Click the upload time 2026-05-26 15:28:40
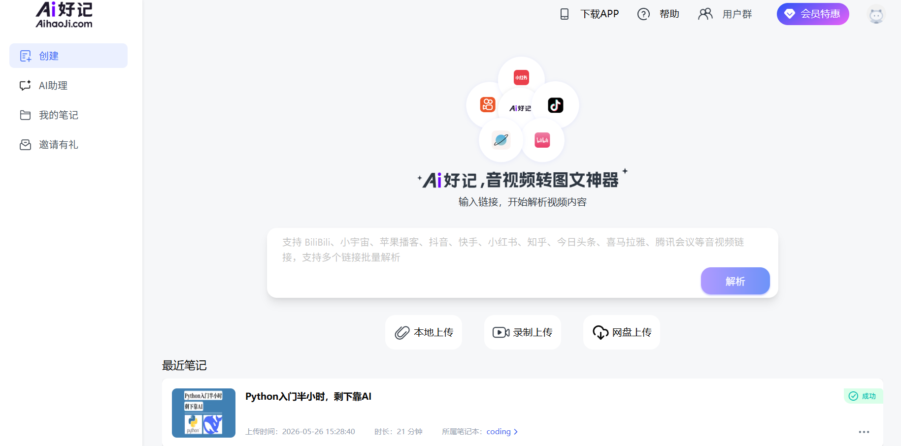 [x=318, y=432]
